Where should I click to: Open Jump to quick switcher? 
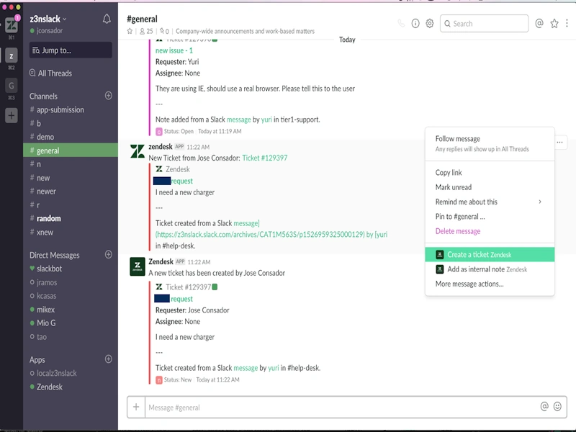click(x=71, y=50)
